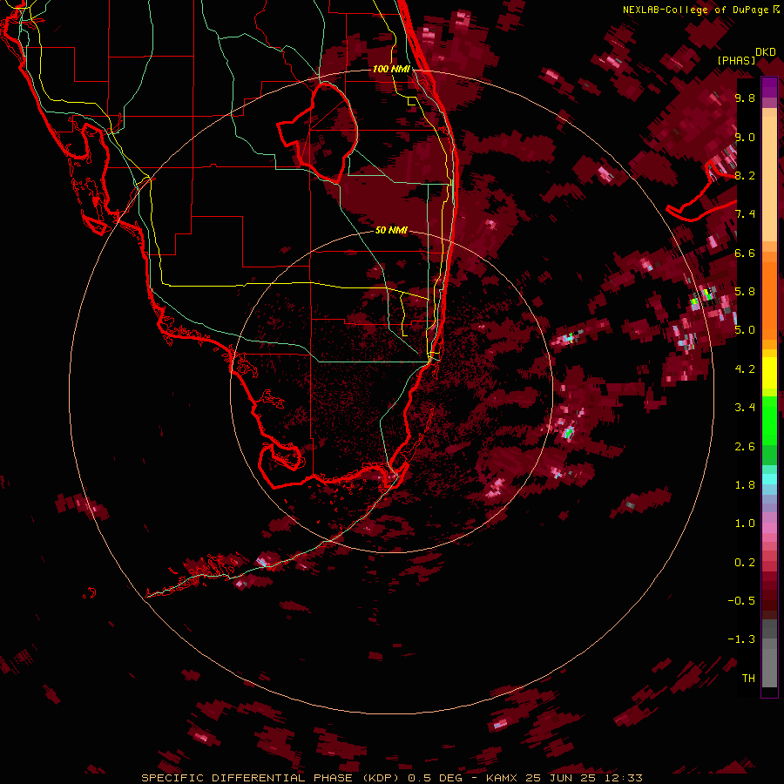This screenshot has width=784, height=784.
Task: Click the "[PHAS]" units label
Action: pos(736,60)
